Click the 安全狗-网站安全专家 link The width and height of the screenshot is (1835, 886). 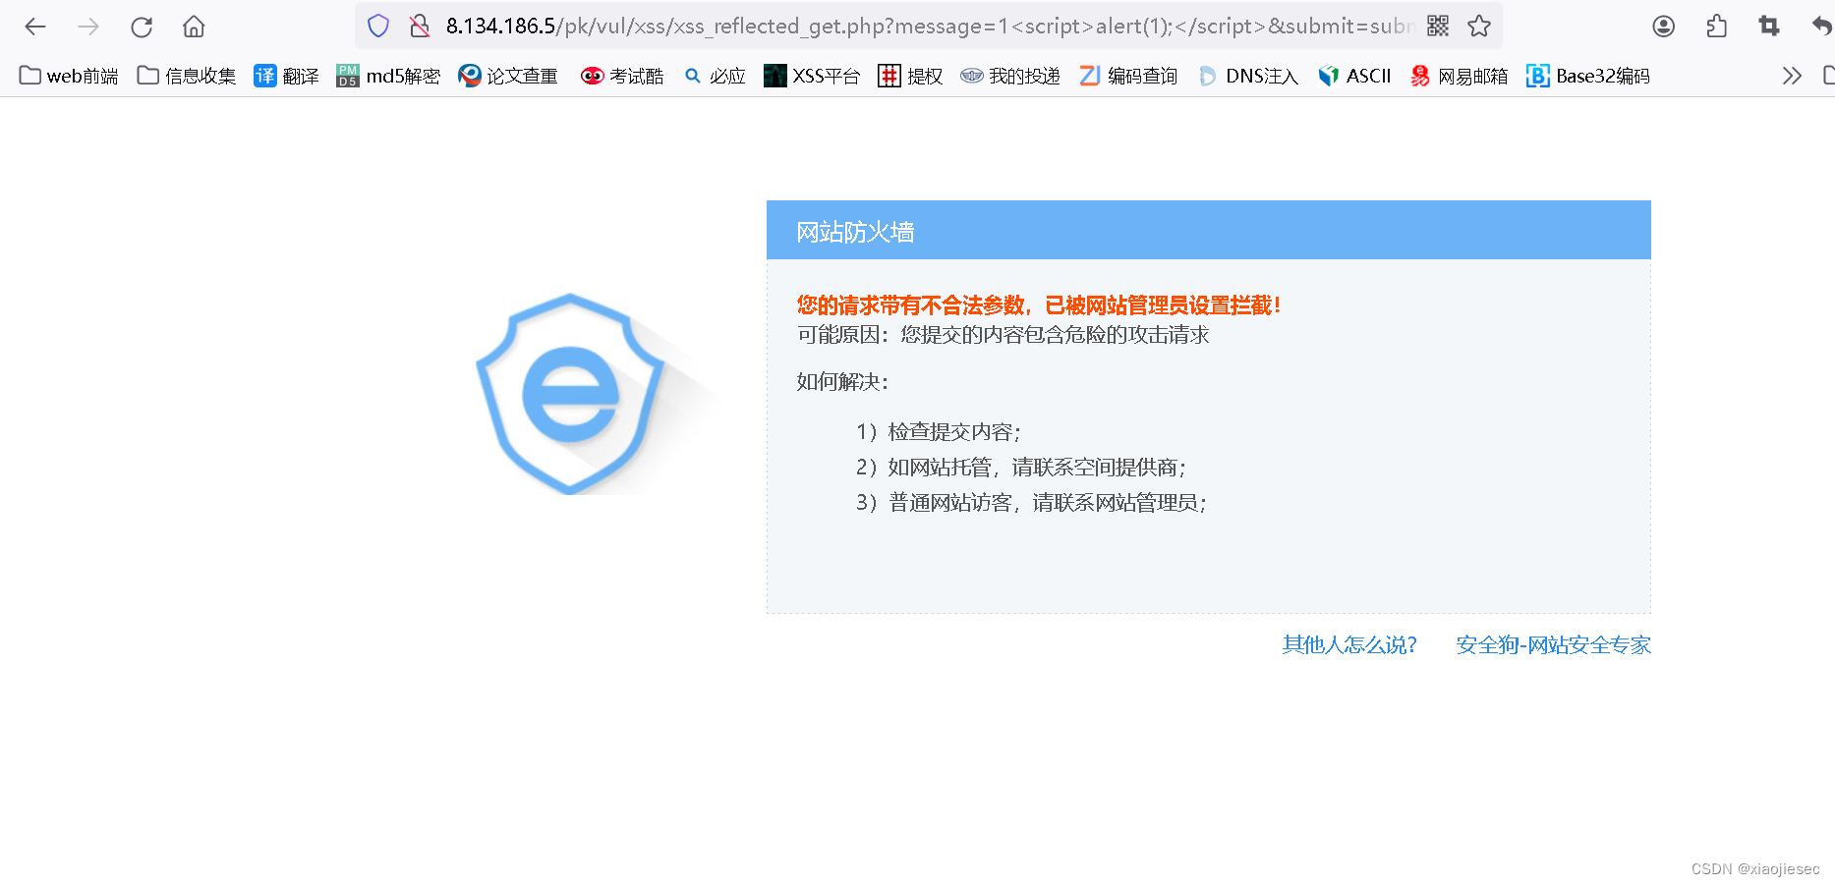pyautogui.click(x=1553, y=644)
